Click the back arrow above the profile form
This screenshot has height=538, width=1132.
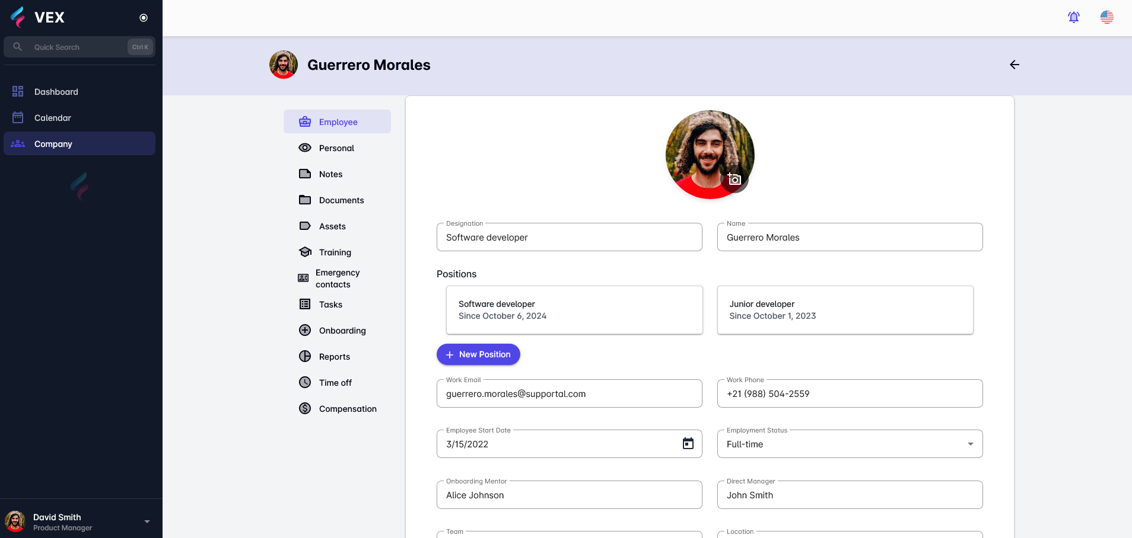click(1014, 65)
